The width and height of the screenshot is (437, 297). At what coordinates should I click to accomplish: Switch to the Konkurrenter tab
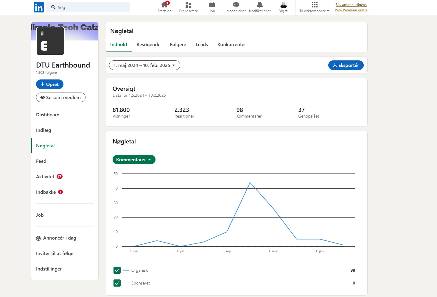pyautogui.click(x=232, y=45)
